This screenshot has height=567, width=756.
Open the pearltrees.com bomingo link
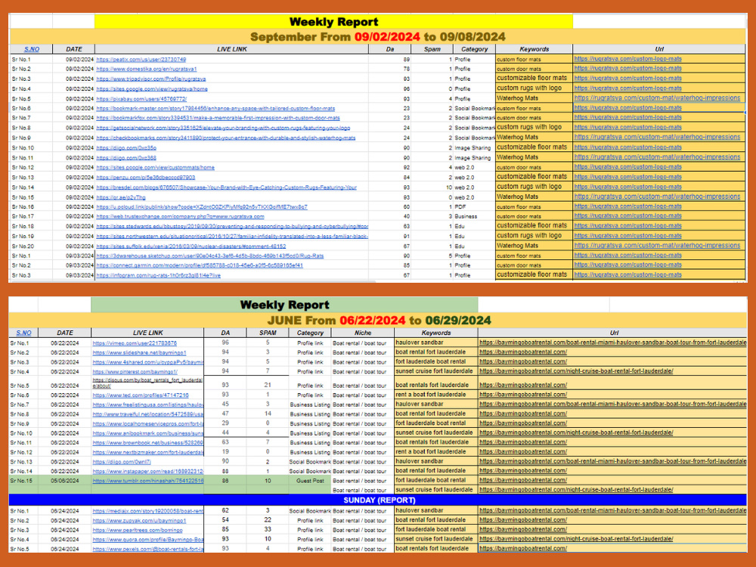(138, 531)
